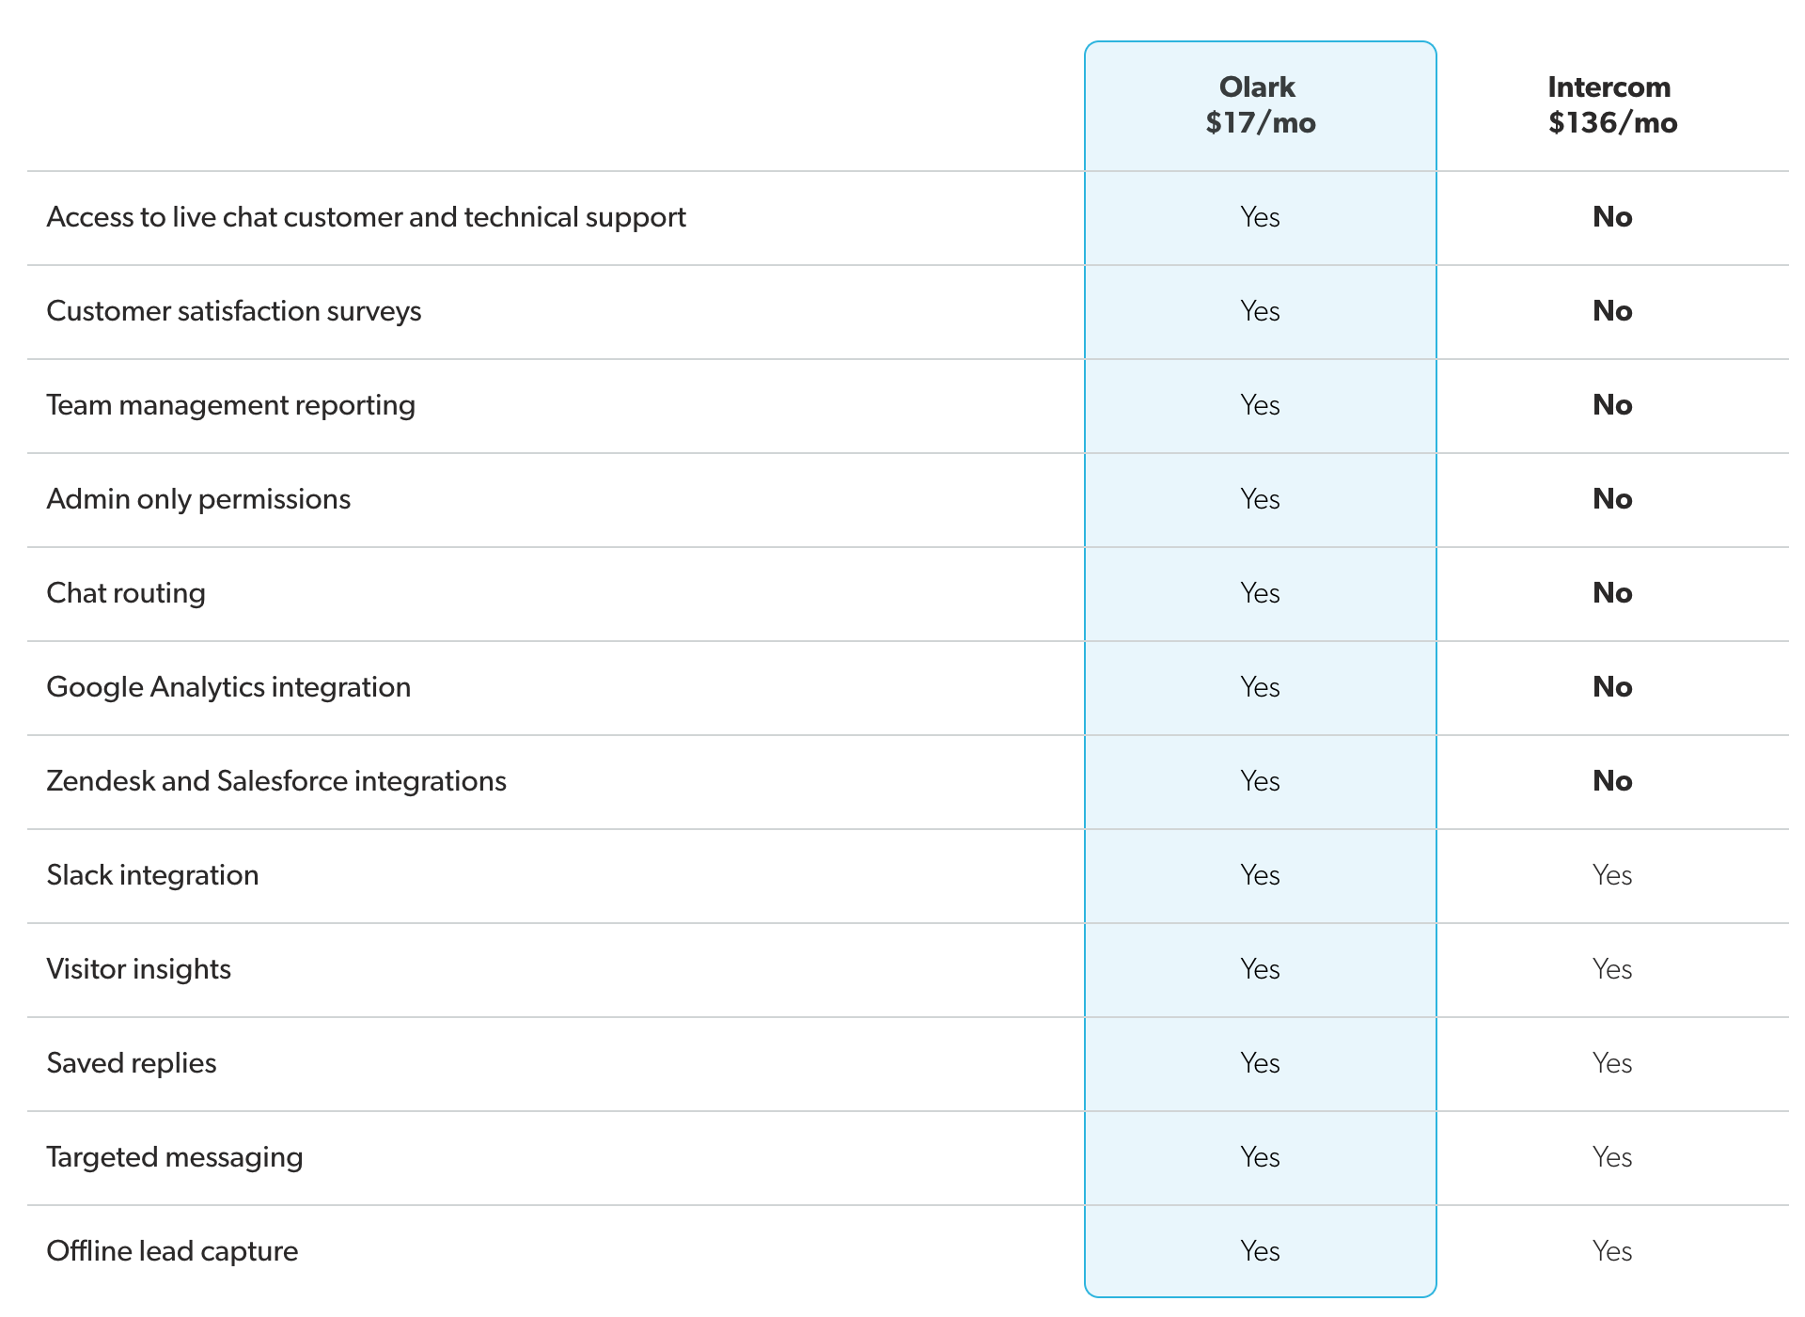This screenshot has width=1805, height=1317.
Task: Select the Slack integration row label
Action: (x=152, y=875)
